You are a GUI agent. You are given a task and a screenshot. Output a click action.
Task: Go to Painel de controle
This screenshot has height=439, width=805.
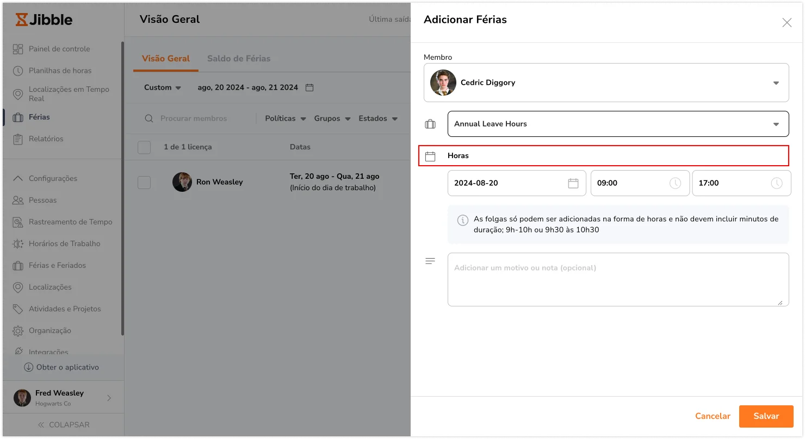59,49
